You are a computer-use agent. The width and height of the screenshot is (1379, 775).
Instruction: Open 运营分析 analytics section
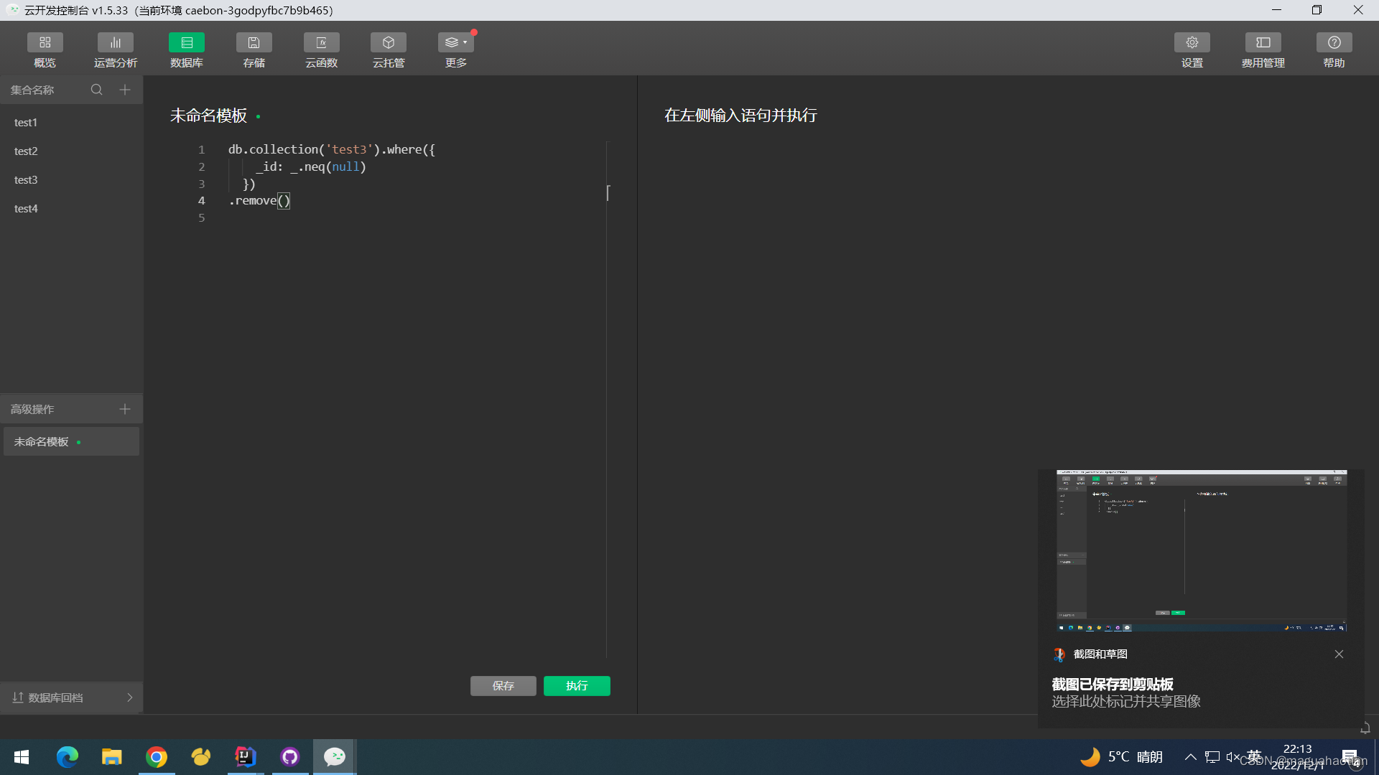(x=115, y=43)
